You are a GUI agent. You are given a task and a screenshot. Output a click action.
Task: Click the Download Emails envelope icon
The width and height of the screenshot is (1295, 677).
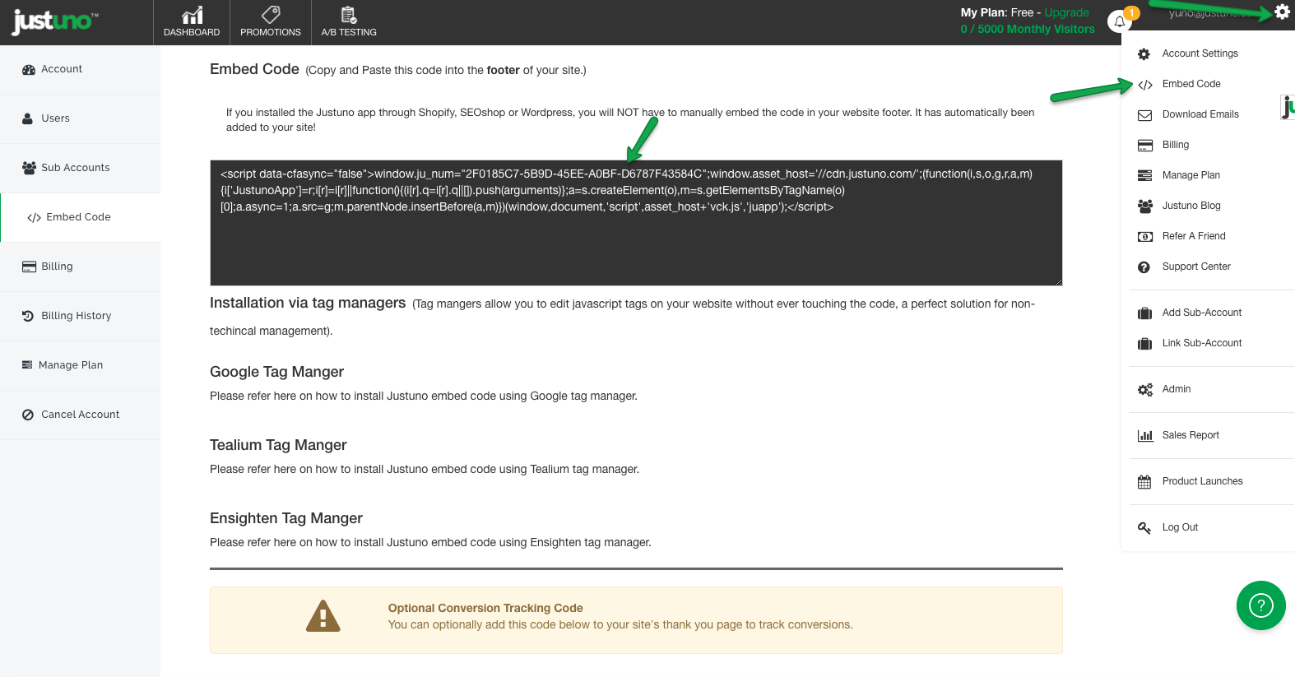click(x=1144, y=115)
